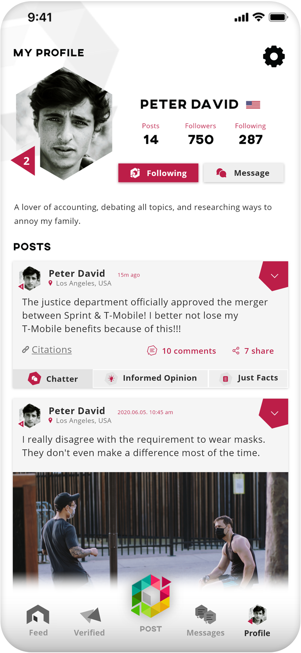
Task: Send a message with the Message button
Action: (x=244, y=173)
